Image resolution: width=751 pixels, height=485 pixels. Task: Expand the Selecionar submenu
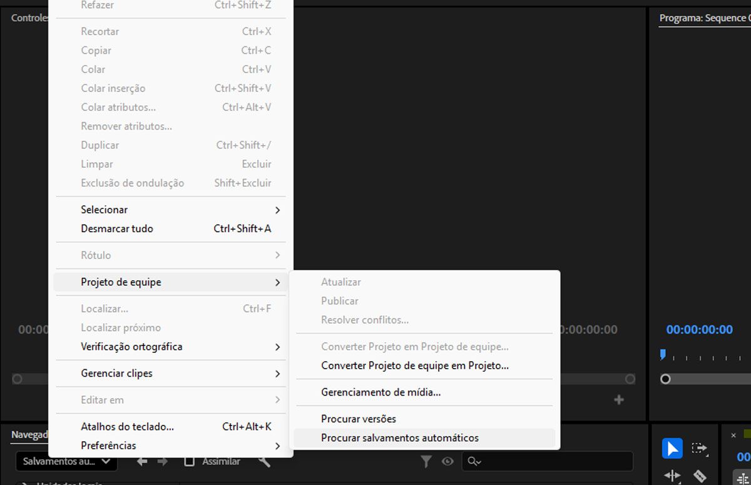[x=104, y=209]
